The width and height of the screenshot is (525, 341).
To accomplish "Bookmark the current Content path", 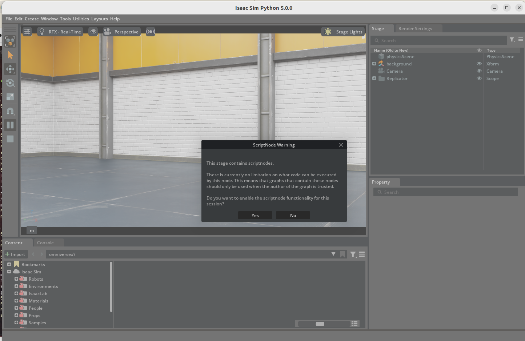I will coord(342,254).
